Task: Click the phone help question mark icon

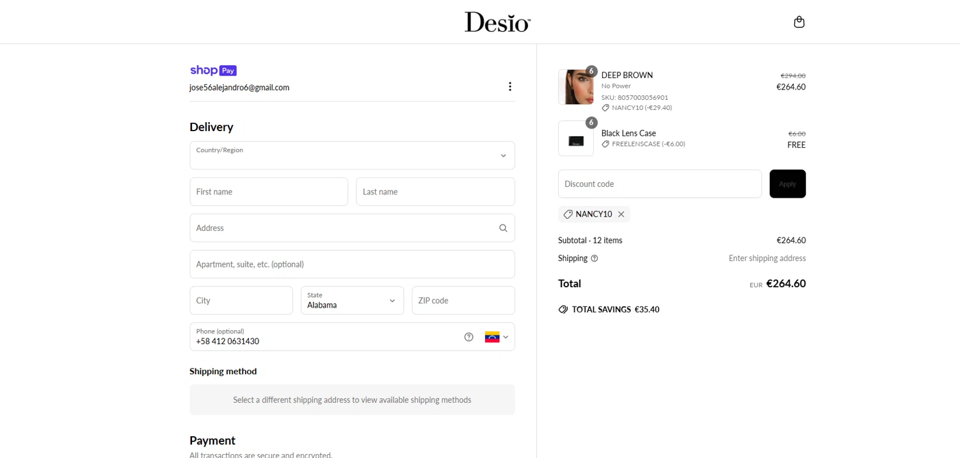Action: (x=468, y=336)
